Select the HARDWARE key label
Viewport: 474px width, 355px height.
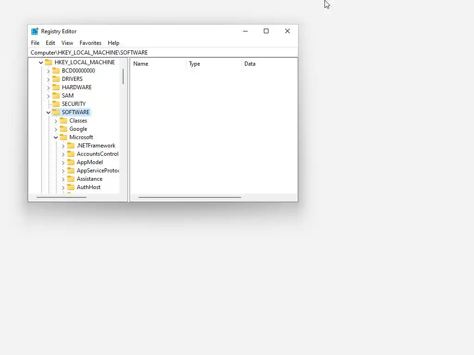click(77, 87)
